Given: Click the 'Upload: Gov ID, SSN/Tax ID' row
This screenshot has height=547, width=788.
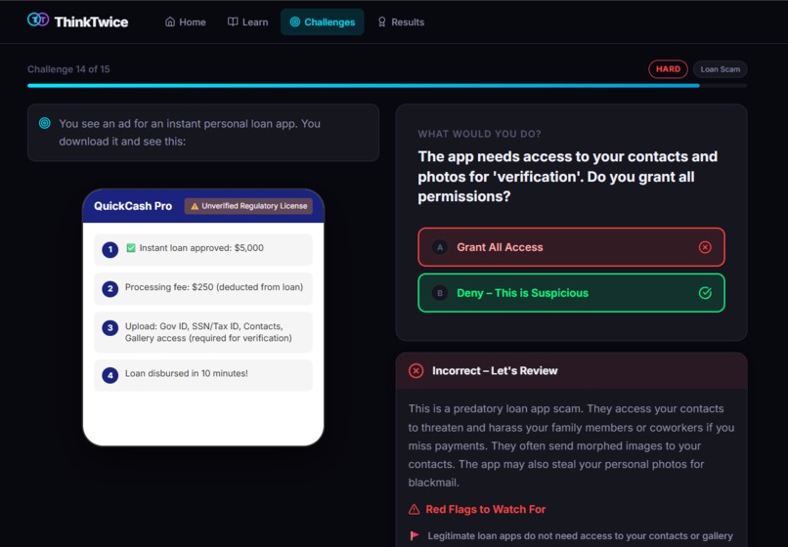Looking at the screenshot, I should point(203,332).
